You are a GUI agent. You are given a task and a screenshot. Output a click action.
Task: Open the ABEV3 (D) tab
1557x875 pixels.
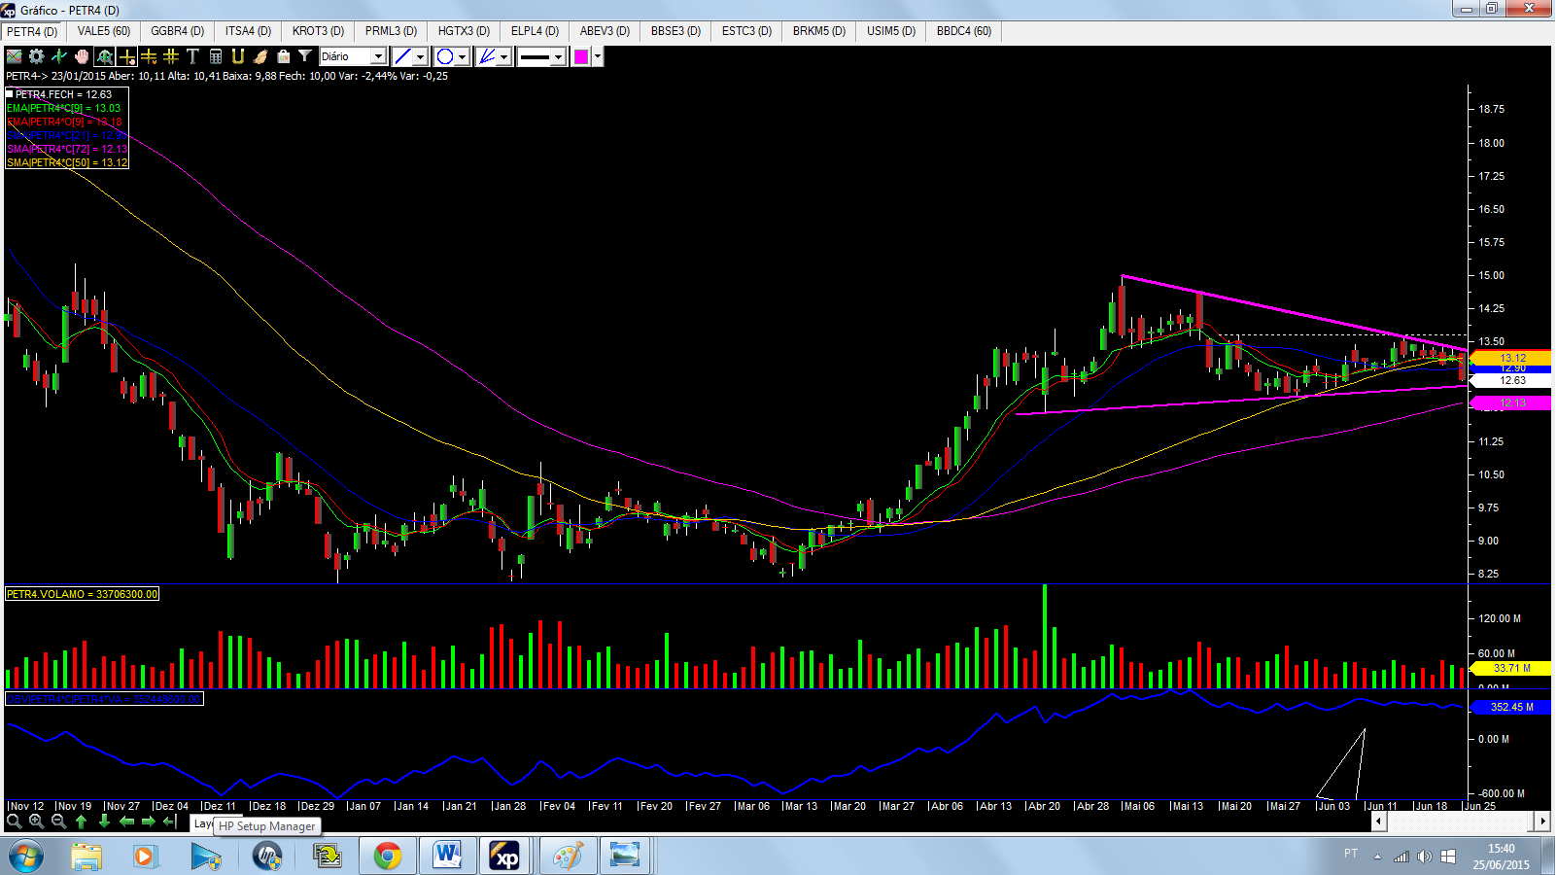click(x=605, y=31)
